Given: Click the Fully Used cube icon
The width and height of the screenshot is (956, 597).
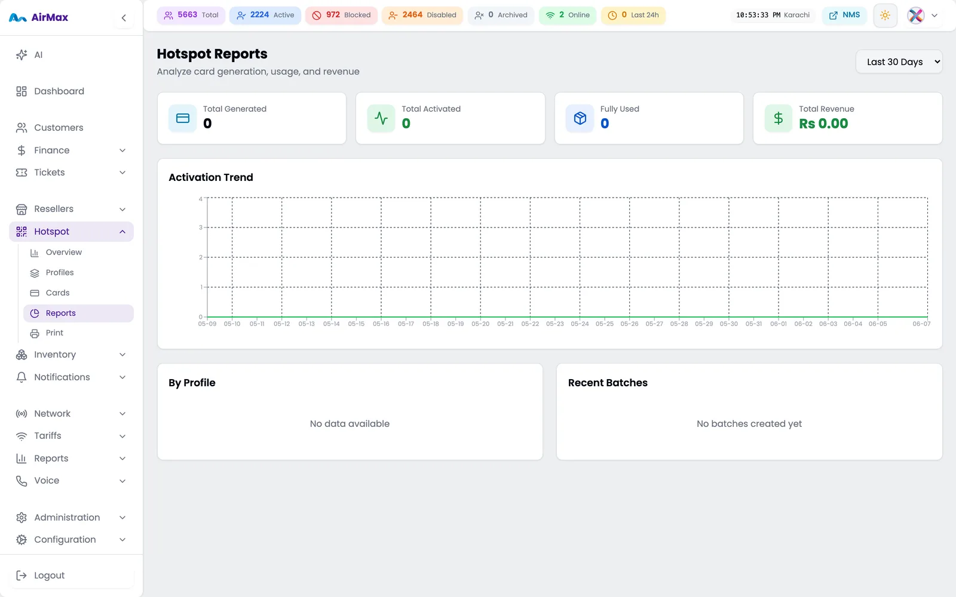Looking at the screenshot, I should click(580, 118).
